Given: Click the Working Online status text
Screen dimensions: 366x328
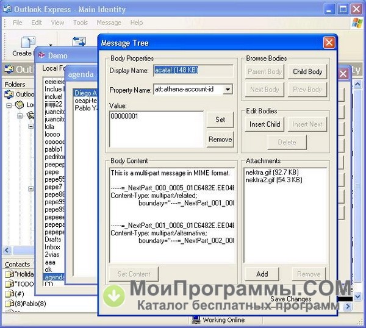Looking at the screenshot, I should tap(224, 320).
